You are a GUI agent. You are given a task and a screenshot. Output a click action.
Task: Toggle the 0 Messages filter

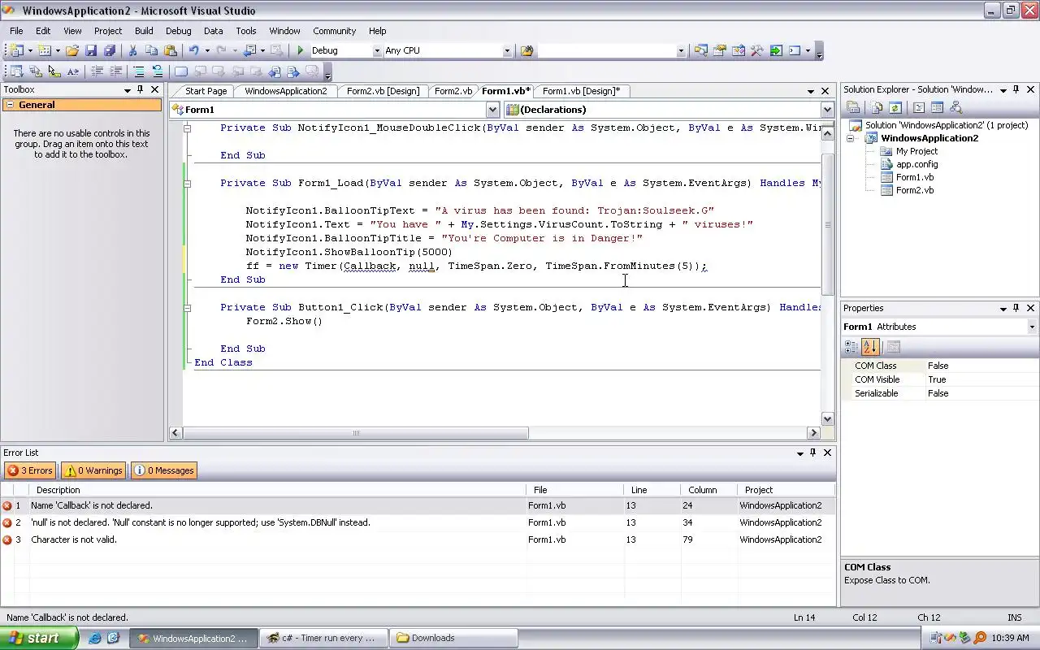point(163,470)
